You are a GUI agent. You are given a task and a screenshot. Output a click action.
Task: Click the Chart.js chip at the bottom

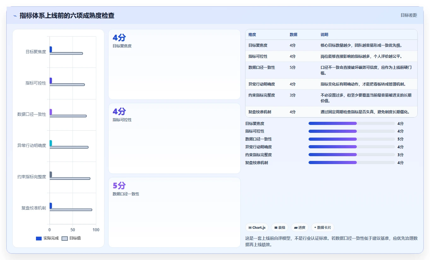(257, 228)
